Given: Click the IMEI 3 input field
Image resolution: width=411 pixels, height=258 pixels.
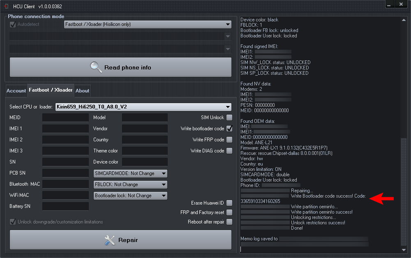Looking at the screenshot, I should 65,151.
